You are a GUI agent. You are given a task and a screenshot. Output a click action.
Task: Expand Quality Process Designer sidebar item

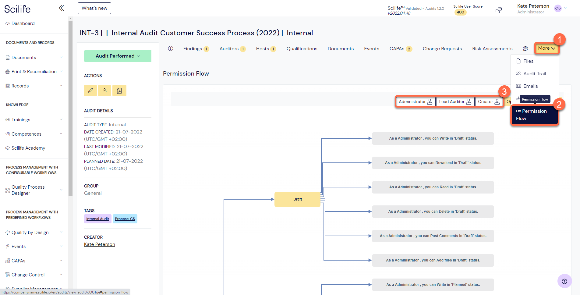click(34, 190)
